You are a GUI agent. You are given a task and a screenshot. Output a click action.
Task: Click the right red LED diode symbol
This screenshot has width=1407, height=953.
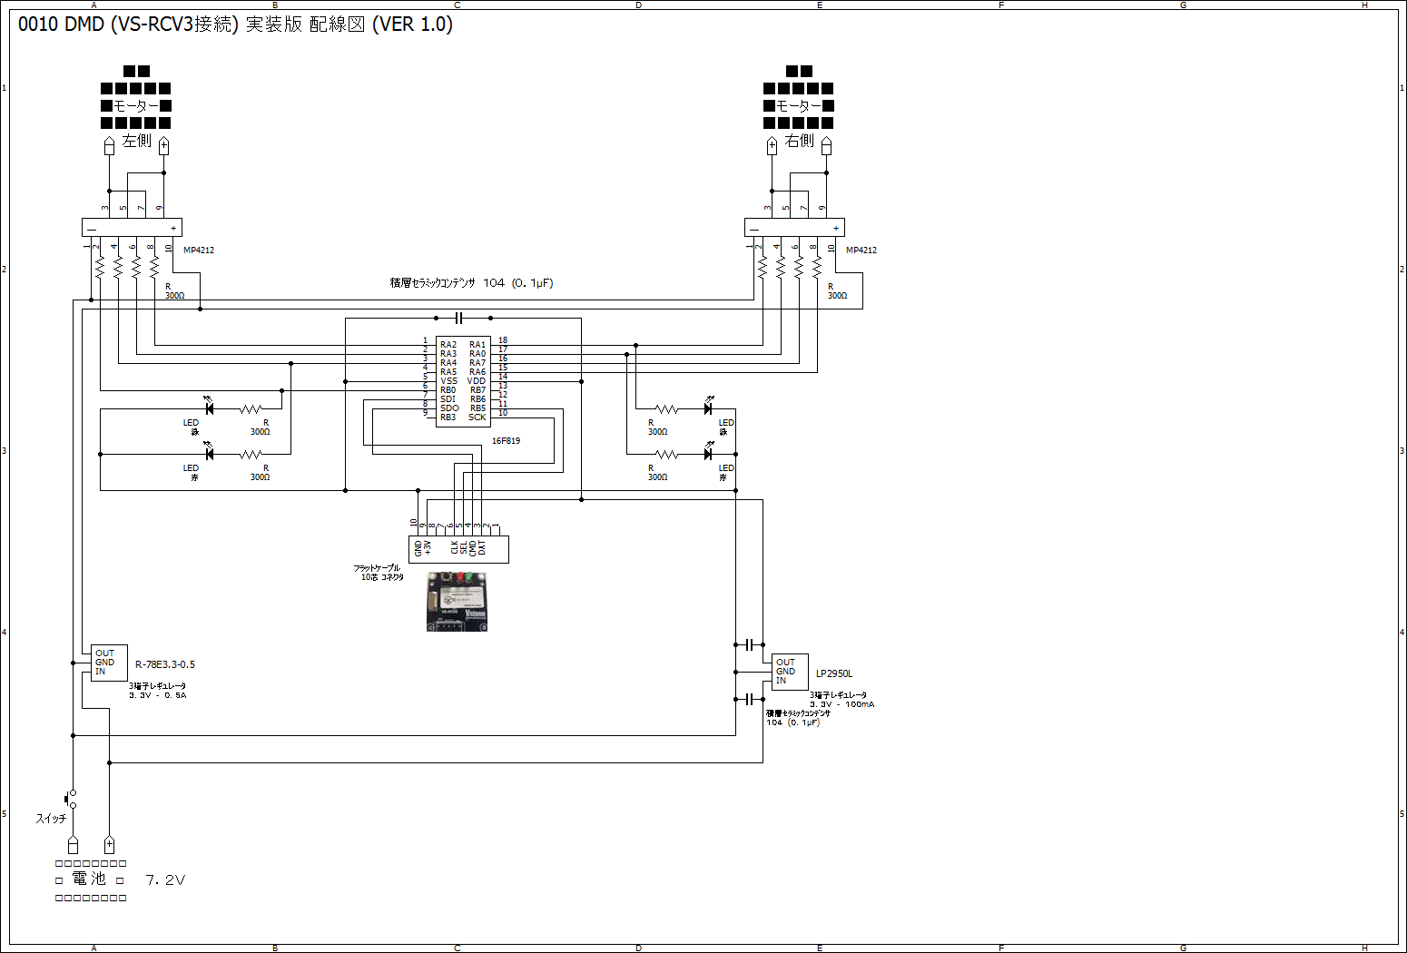click(708, 454)
